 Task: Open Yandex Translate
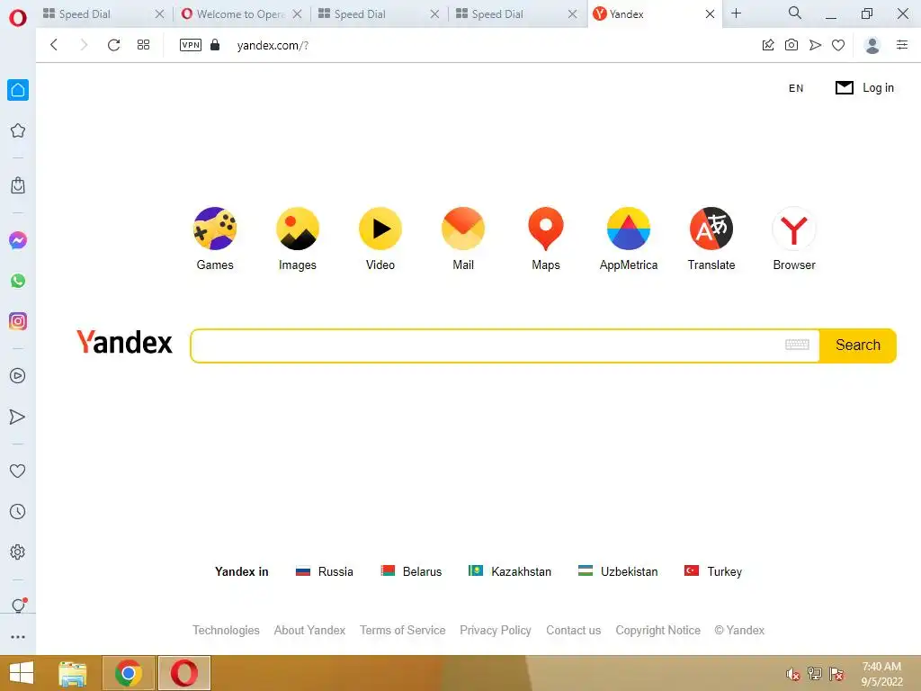[711, 238]
